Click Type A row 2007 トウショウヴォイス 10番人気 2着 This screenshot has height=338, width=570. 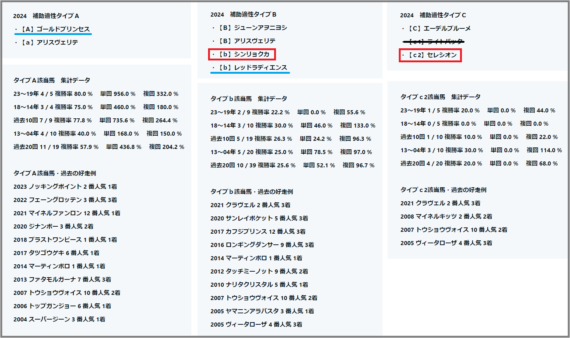(67, 293)
